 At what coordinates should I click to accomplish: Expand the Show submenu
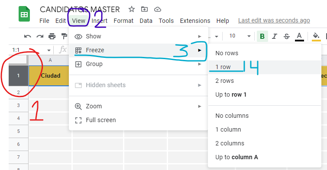pyautogui.click(x=139, y=36)
